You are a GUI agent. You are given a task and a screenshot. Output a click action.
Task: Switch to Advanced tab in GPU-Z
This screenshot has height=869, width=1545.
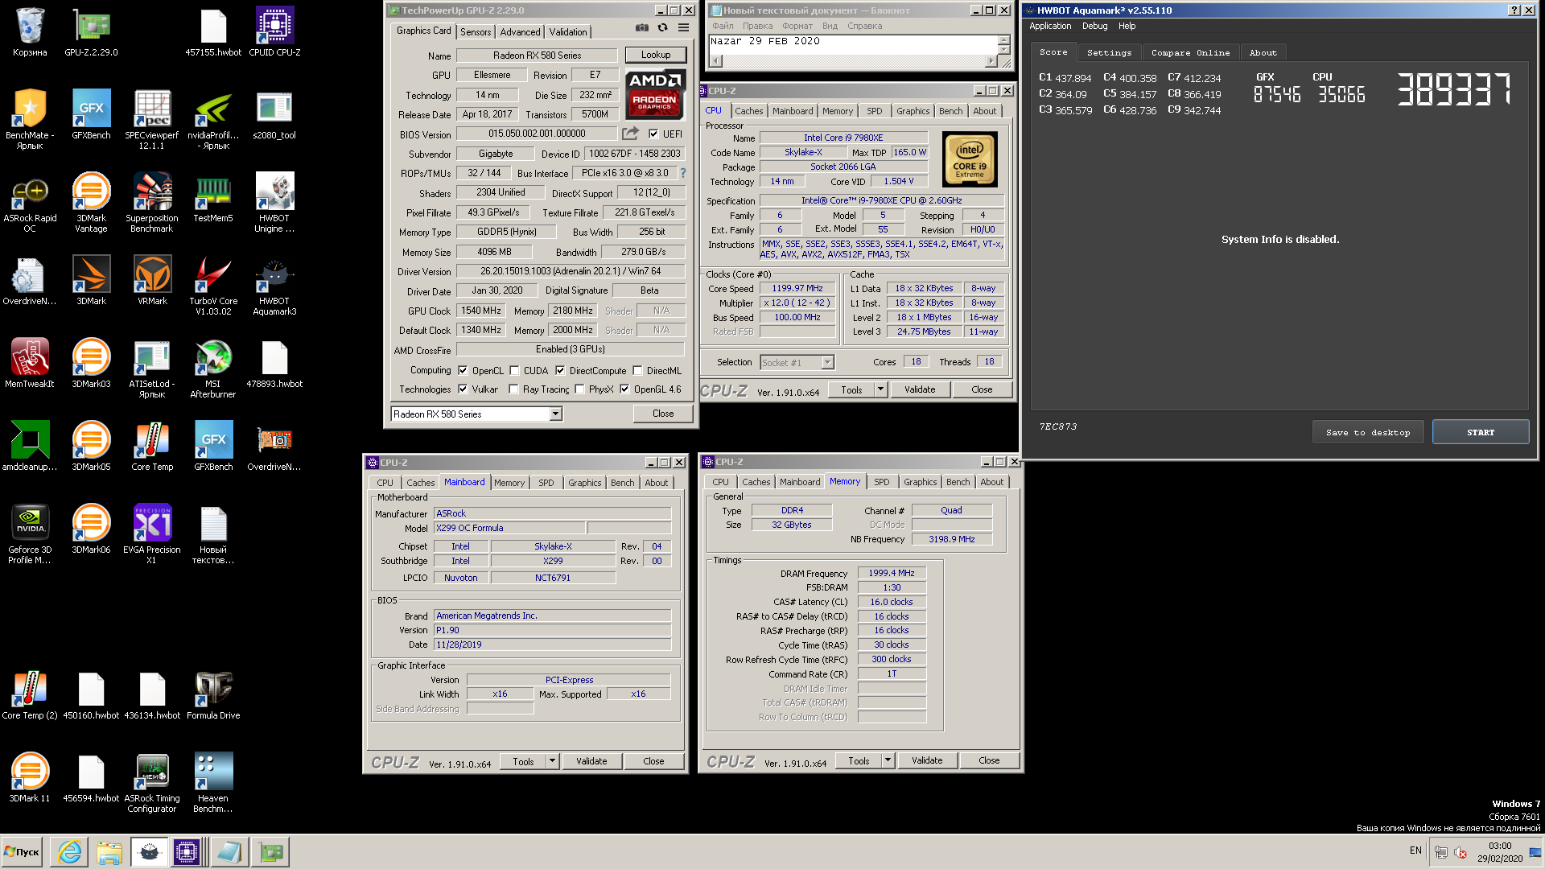pyautogui.click(x=520, y=32)
